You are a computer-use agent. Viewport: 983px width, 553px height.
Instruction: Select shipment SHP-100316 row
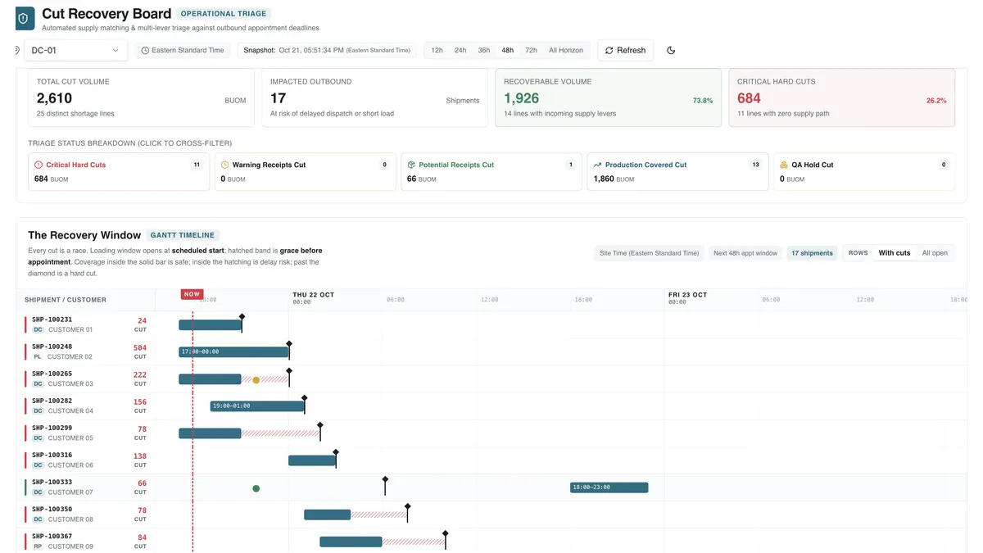click(x=491, y=460)
